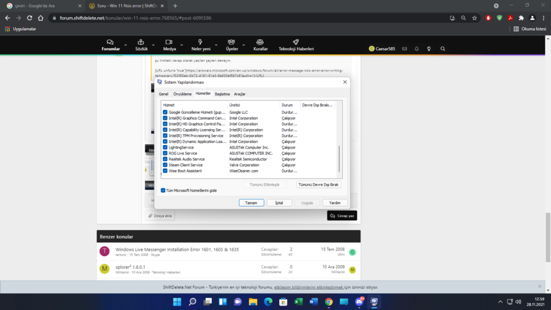
Task: Click the notifications bell icon
Action: [417, 49]
